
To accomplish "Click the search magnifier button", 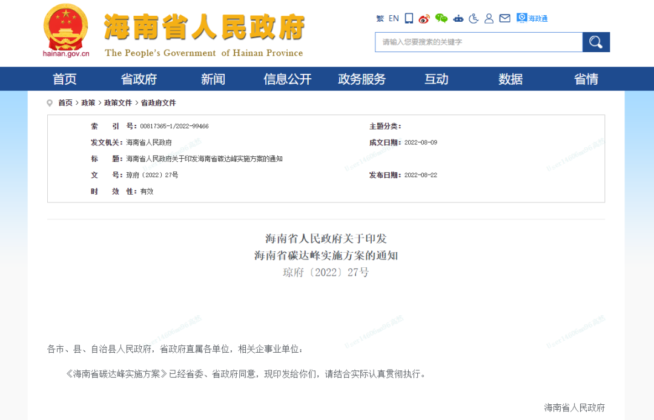I will coord(596,42).
